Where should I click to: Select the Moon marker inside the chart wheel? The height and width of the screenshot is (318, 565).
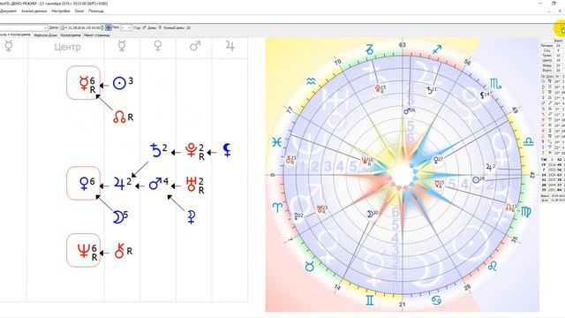372,214
